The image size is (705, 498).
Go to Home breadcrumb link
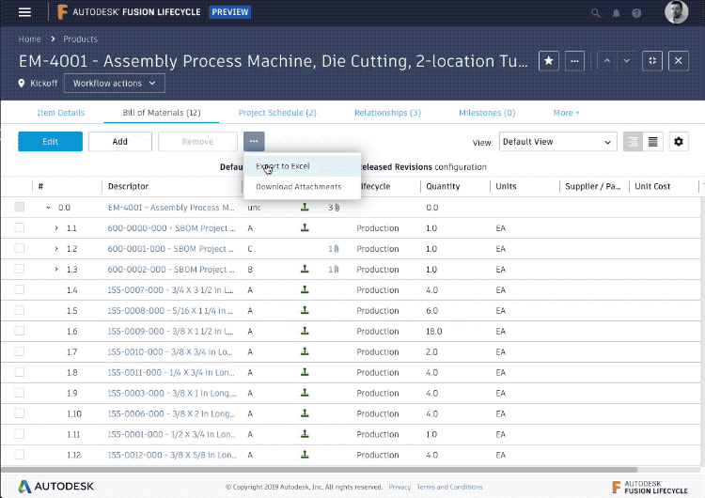[x=30, y=39]
